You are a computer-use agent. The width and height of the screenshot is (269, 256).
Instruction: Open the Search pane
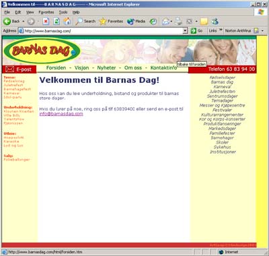coord(85,22)
